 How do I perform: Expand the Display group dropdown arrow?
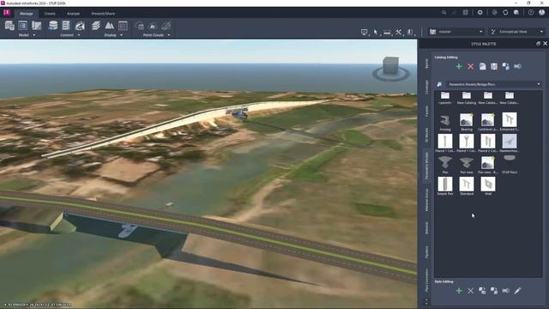click(x=122, y=35)
